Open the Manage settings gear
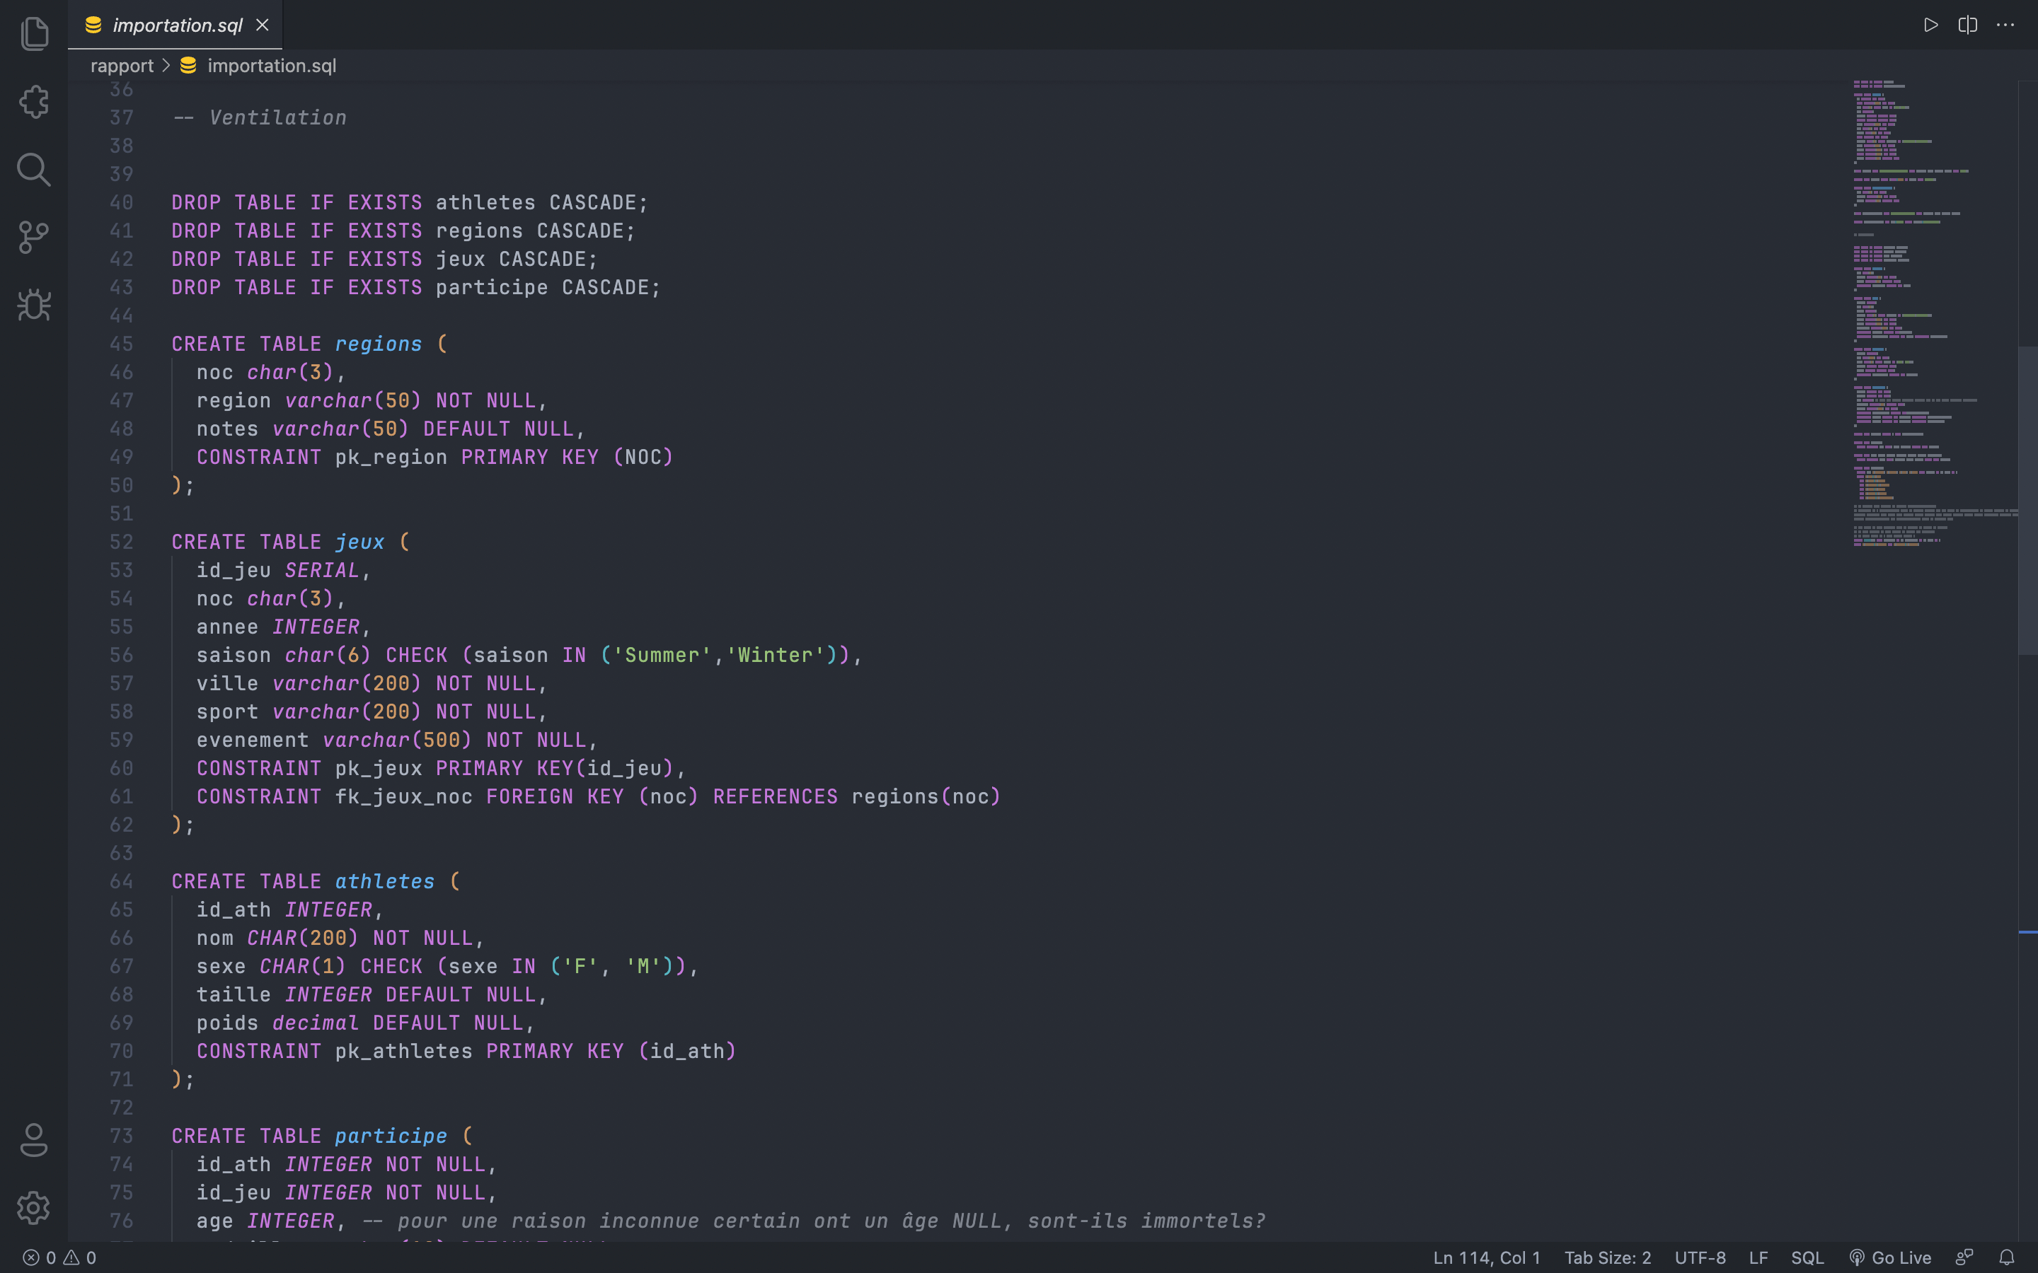This screenshot has width=2038, height=1273. click(x=34, y=1208)
